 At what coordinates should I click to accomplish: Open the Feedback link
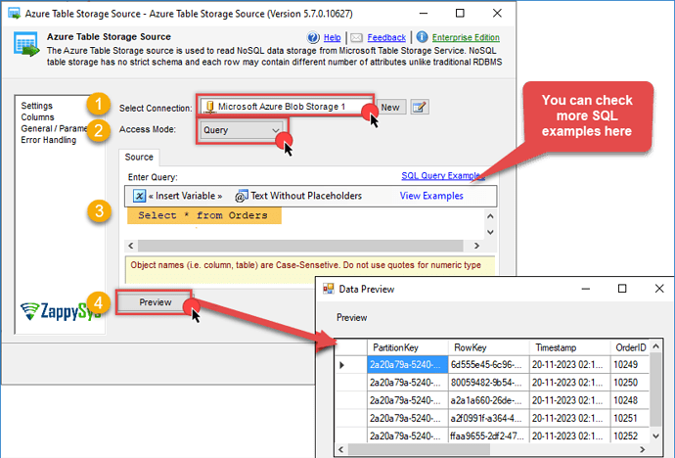point(386,38)
